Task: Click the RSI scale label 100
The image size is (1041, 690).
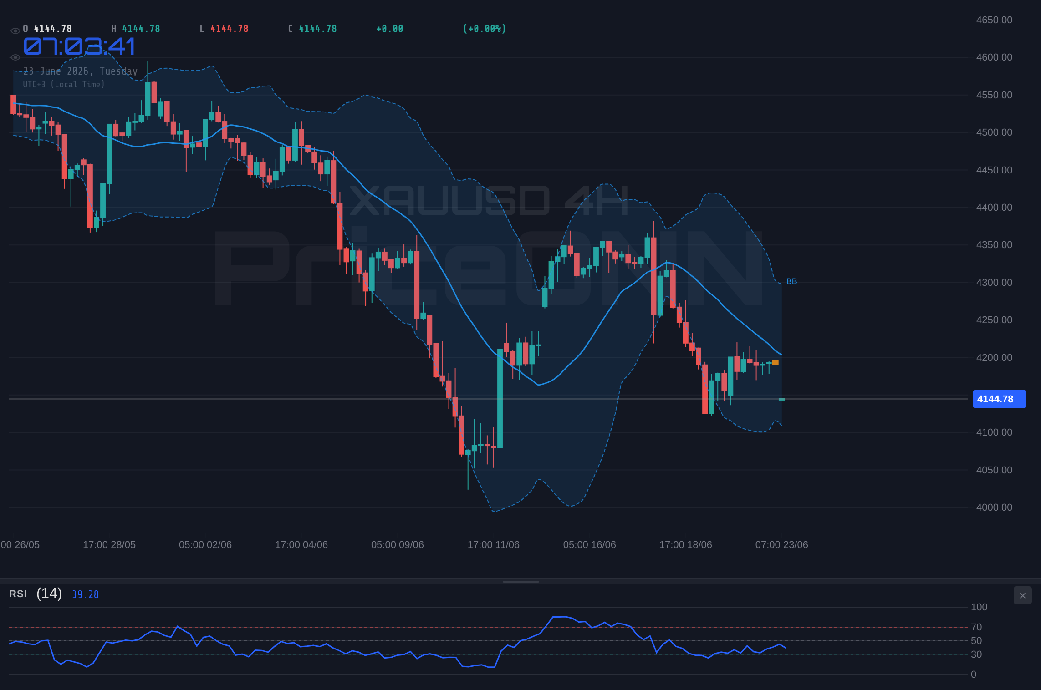Action: pos(979,607)
